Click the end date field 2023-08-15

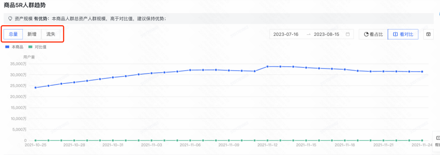point(326,34)
